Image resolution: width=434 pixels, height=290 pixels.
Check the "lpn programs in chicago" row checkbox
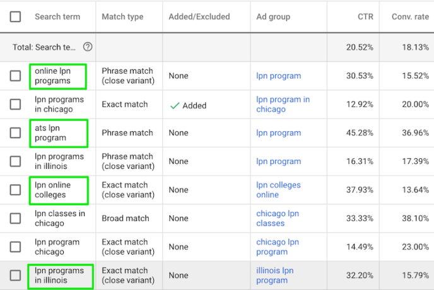[15, 105]
